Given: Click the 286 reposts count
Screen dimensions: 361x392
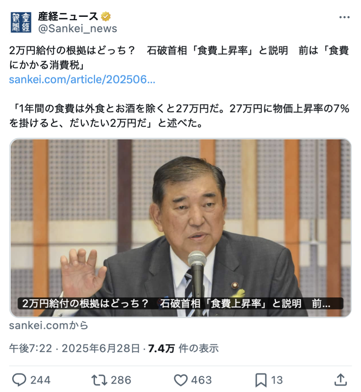Looking at the screenshot, I should tap(121, 380).
